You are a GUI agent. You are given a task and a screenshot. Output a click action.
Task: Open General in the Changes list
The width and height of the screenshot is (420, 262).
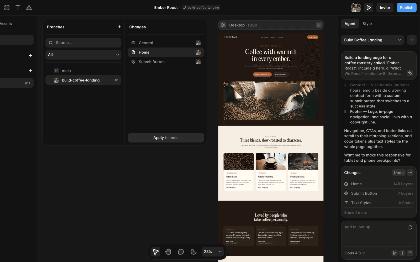point(166,43)
